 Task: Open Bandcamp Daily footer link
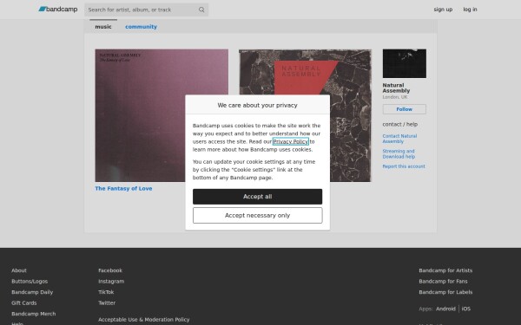tap(32, 292)
